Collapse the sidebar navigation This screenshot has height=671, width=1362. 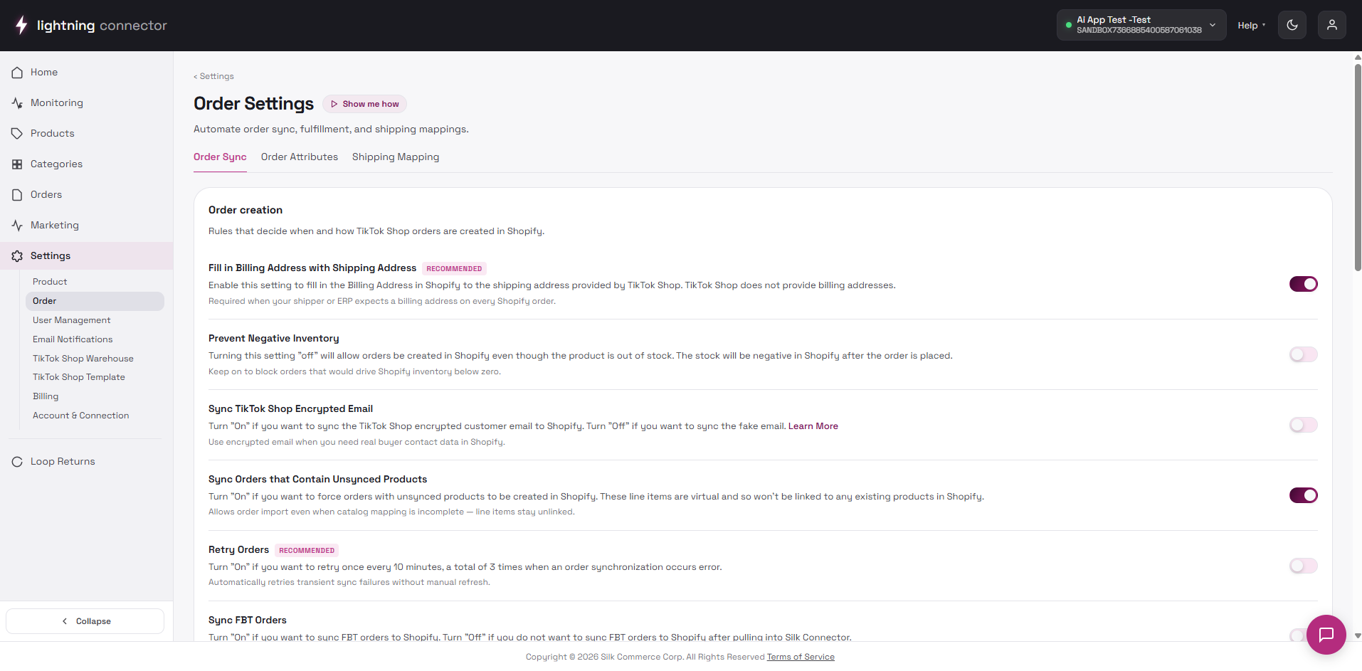click(85, 621)
